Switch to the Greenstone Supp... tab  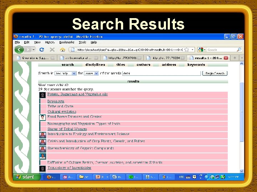35,58
